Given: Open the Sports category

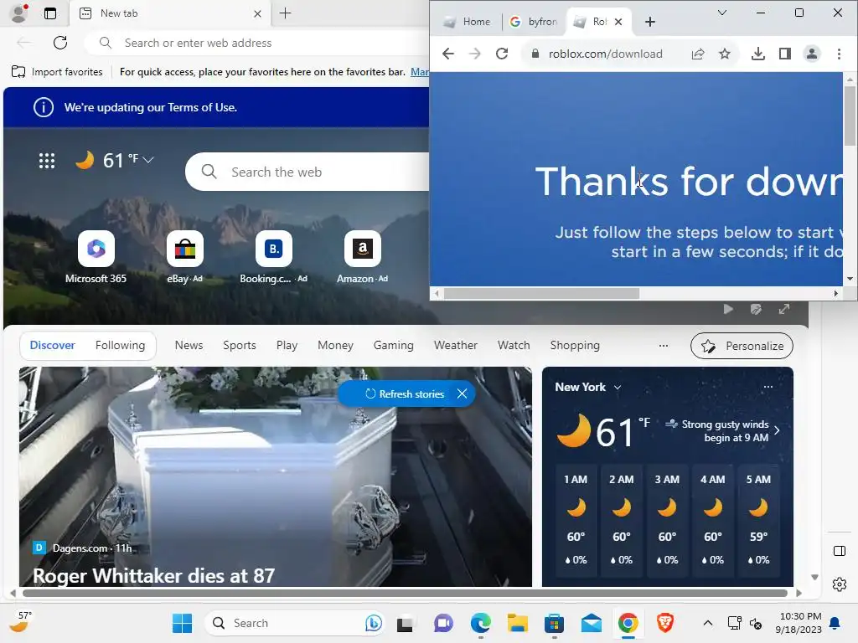Looking at the screenshot, I should click(x=239, y=345).
